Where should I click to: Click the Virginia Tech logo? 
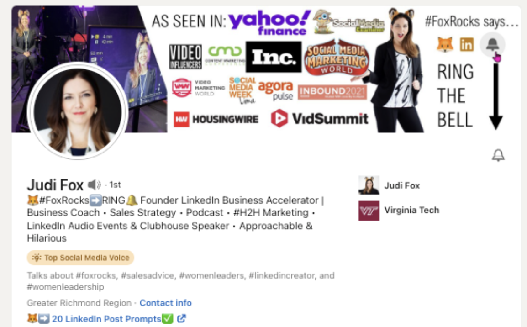[x=369, y=211]
